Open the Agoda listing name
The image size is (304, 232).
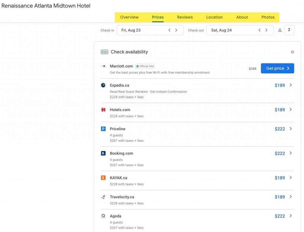tap(115, 216)
